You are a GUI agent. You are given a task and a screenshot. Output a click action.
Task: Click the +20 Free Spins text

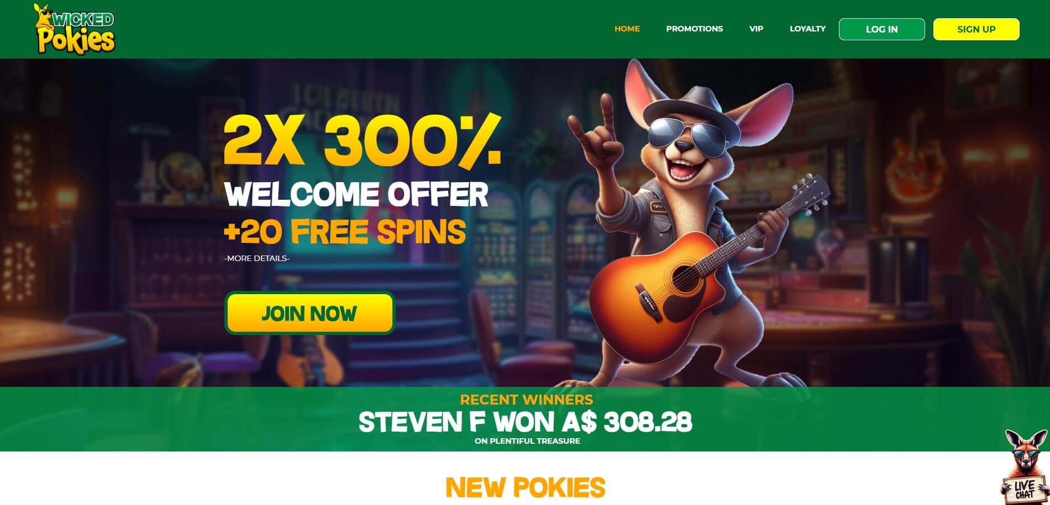pyautogui.click(x=345, y=232)
